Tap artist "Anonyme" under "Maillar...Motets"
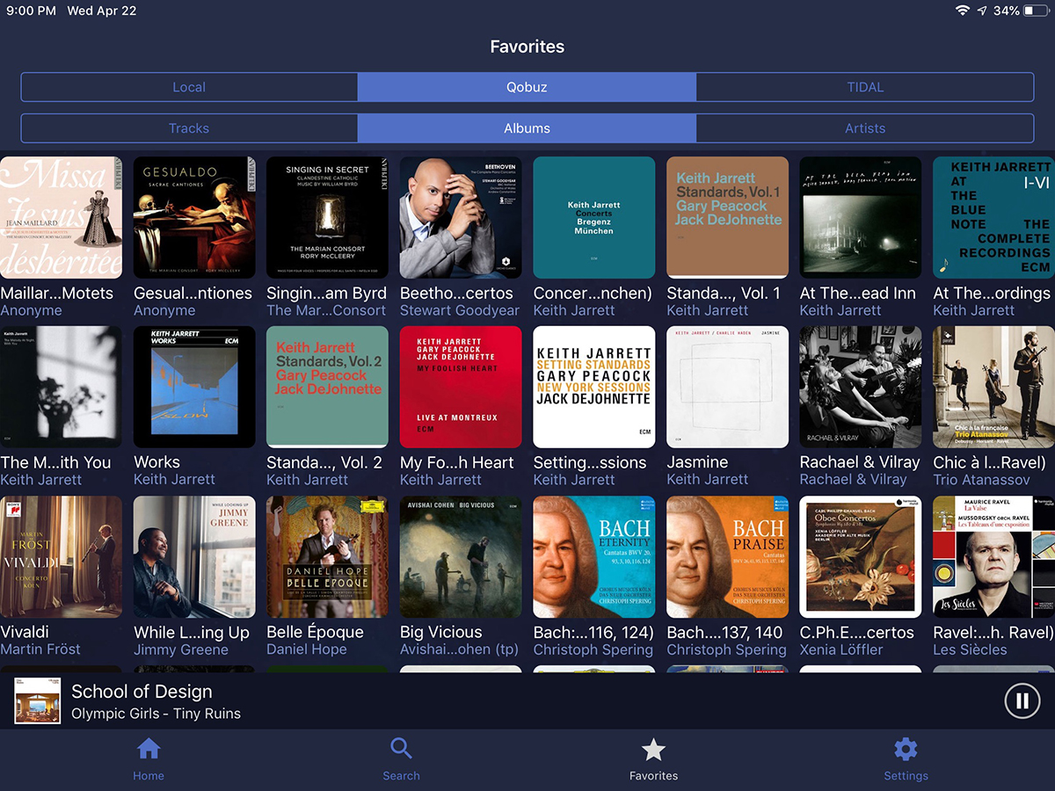Image resolution: width=1055 pixels, height=791 pixels. [x=31, y=310]
